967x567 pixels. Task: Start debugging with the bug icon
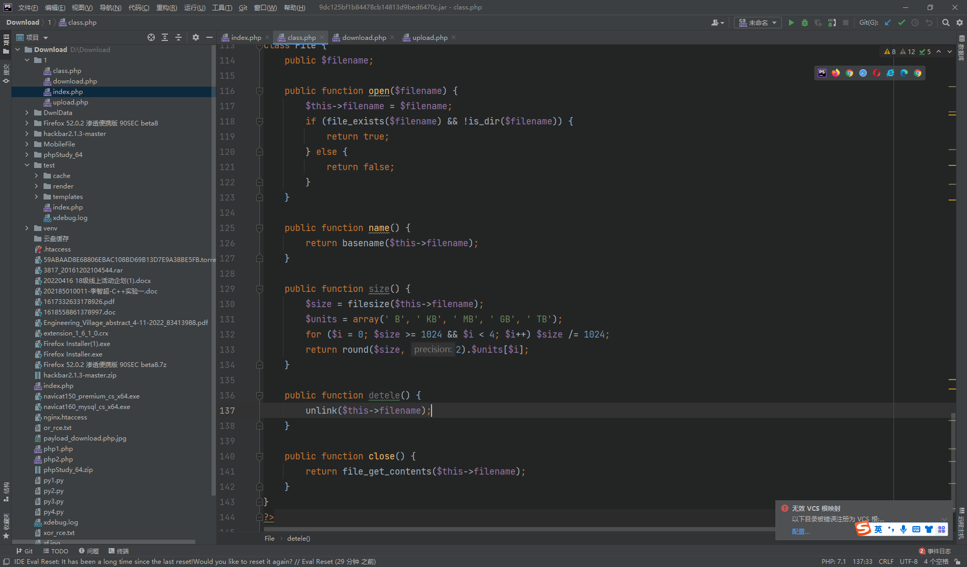805,23
